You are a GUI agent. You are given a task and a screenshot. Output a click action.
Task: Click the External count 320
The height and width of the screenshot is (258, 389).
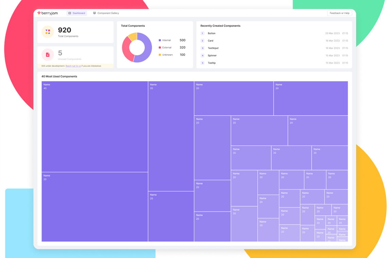[182, 47]
